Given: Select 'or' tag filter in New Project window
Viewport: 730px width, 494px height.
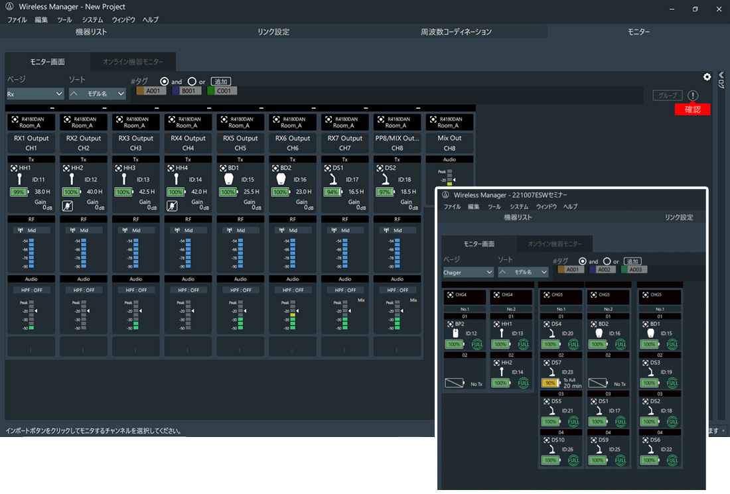Looking at the screenshot, I should 192,82.
